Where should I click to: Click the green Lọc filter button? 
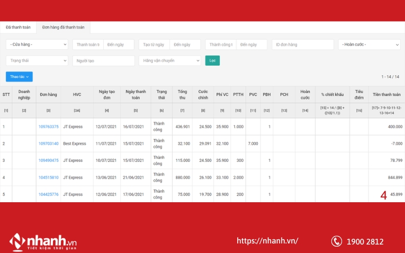tap(212, 61)
